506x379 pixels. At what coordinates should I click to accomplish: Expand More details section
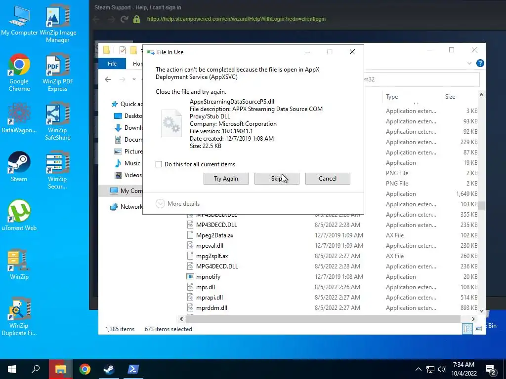pos(178,204)
